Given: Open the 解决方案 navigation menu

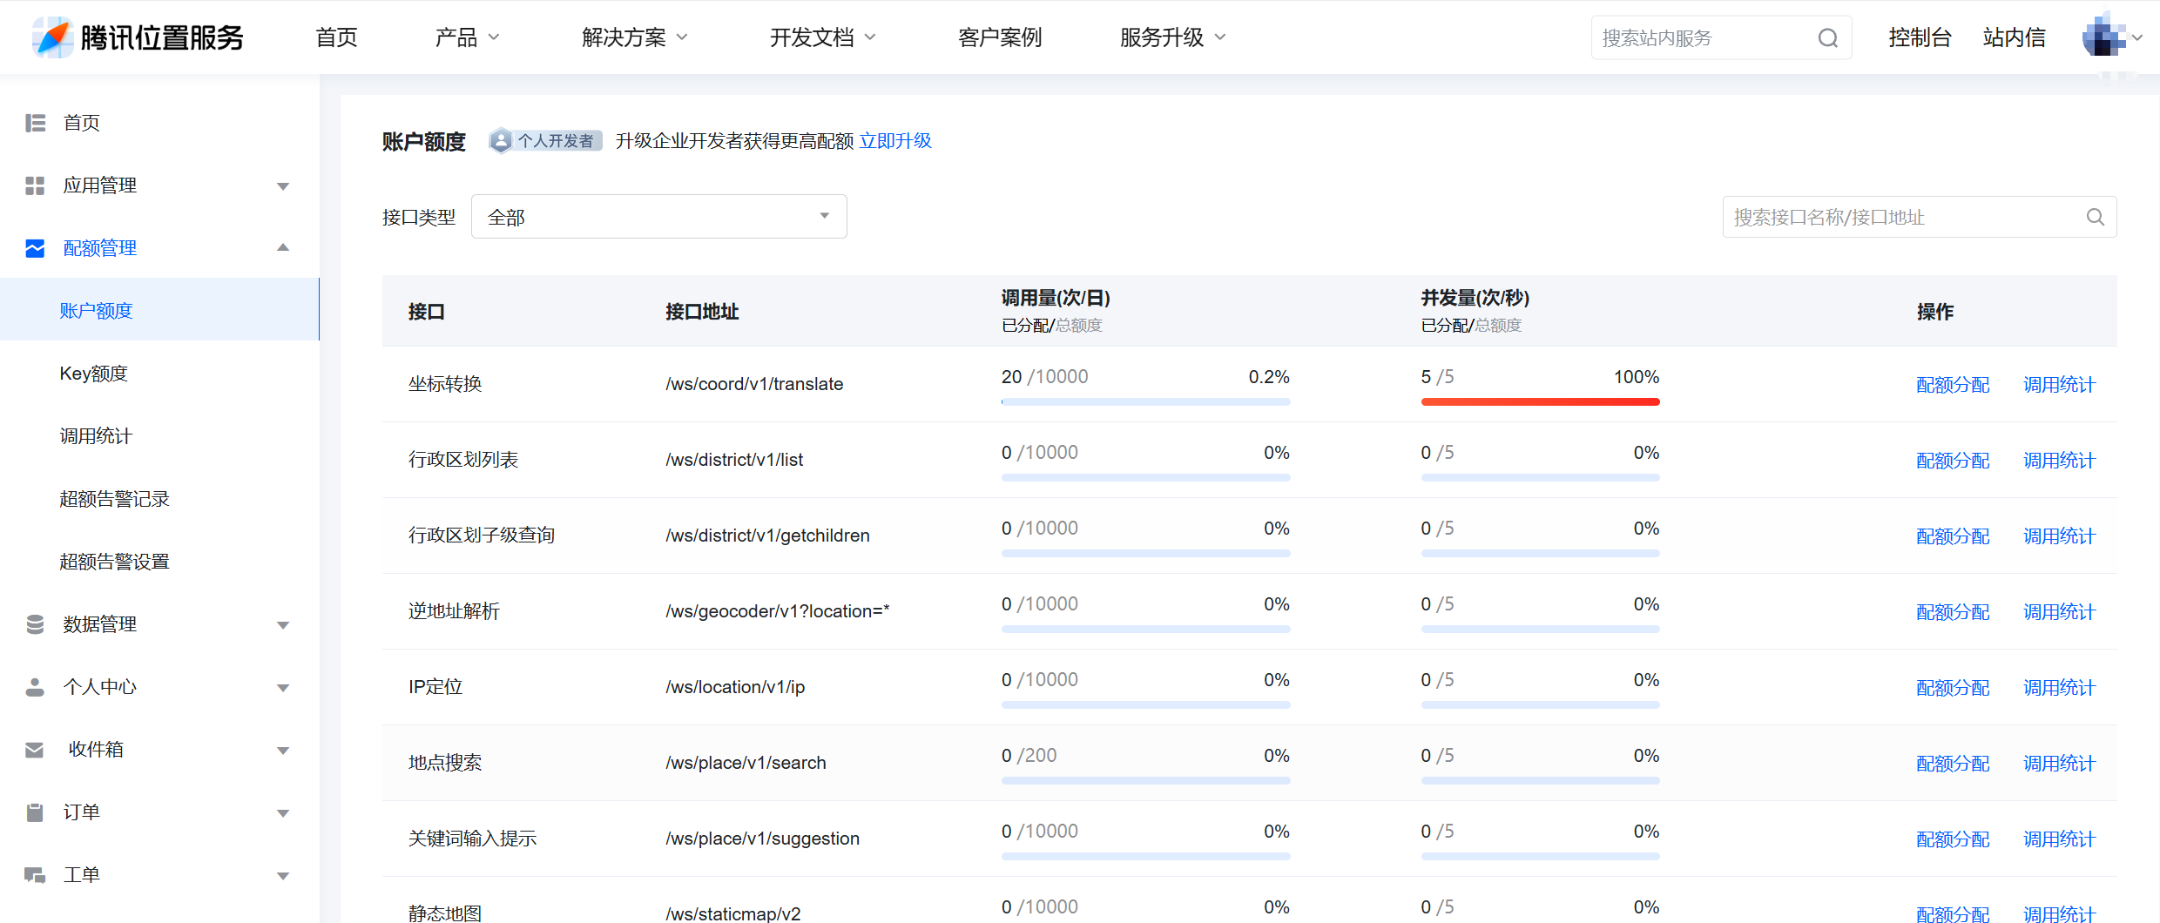Looking at the screenshot, I should click(634, 37).
